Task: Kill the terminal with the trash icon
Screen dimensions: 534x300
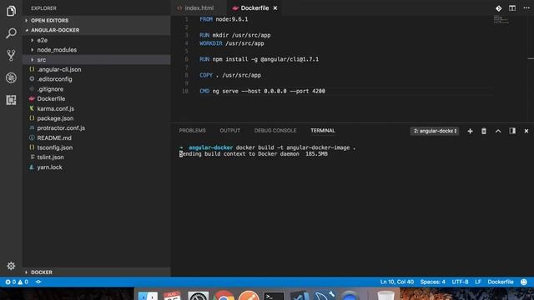Action: [x=484, y=131]
